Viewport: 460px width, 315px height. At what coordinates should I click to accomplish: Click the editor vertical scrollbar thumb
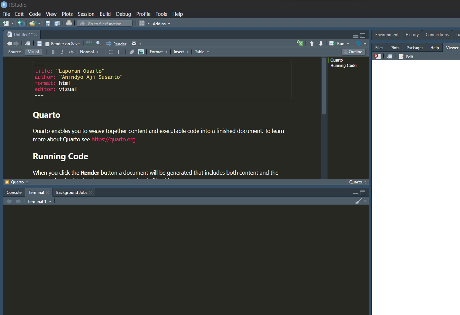(x=324, y=86)
